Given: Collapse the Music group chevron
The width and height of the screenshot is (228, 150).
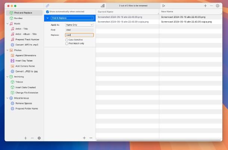Looking at the screenshot, I should coord(7,23).
